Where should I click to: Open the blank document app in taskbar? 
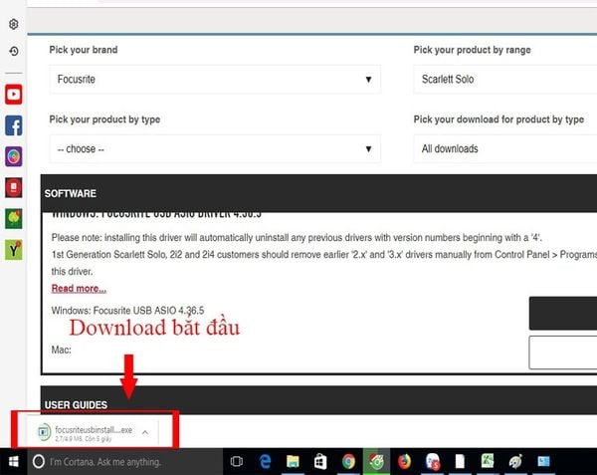460,462
